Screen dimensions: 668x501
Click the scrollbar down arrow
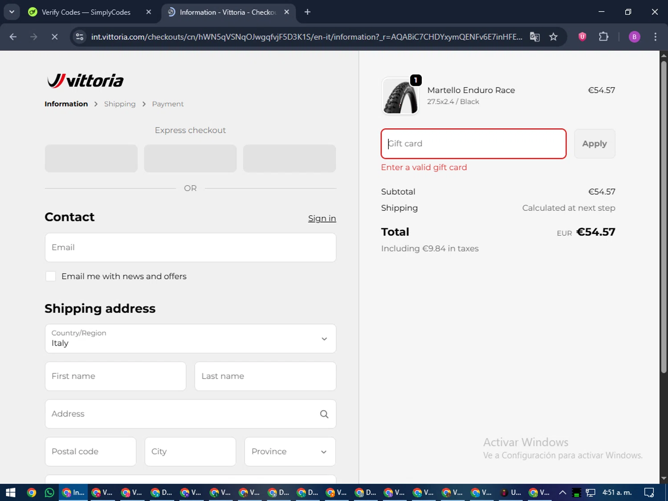pyautogui.click(x=664, y=479)
